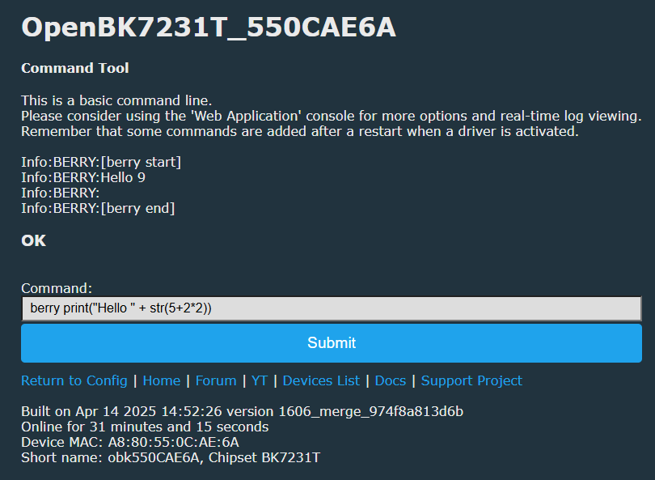Focus the Command input field
Viewport: 655px width, 480px height.
coord(332,308)
